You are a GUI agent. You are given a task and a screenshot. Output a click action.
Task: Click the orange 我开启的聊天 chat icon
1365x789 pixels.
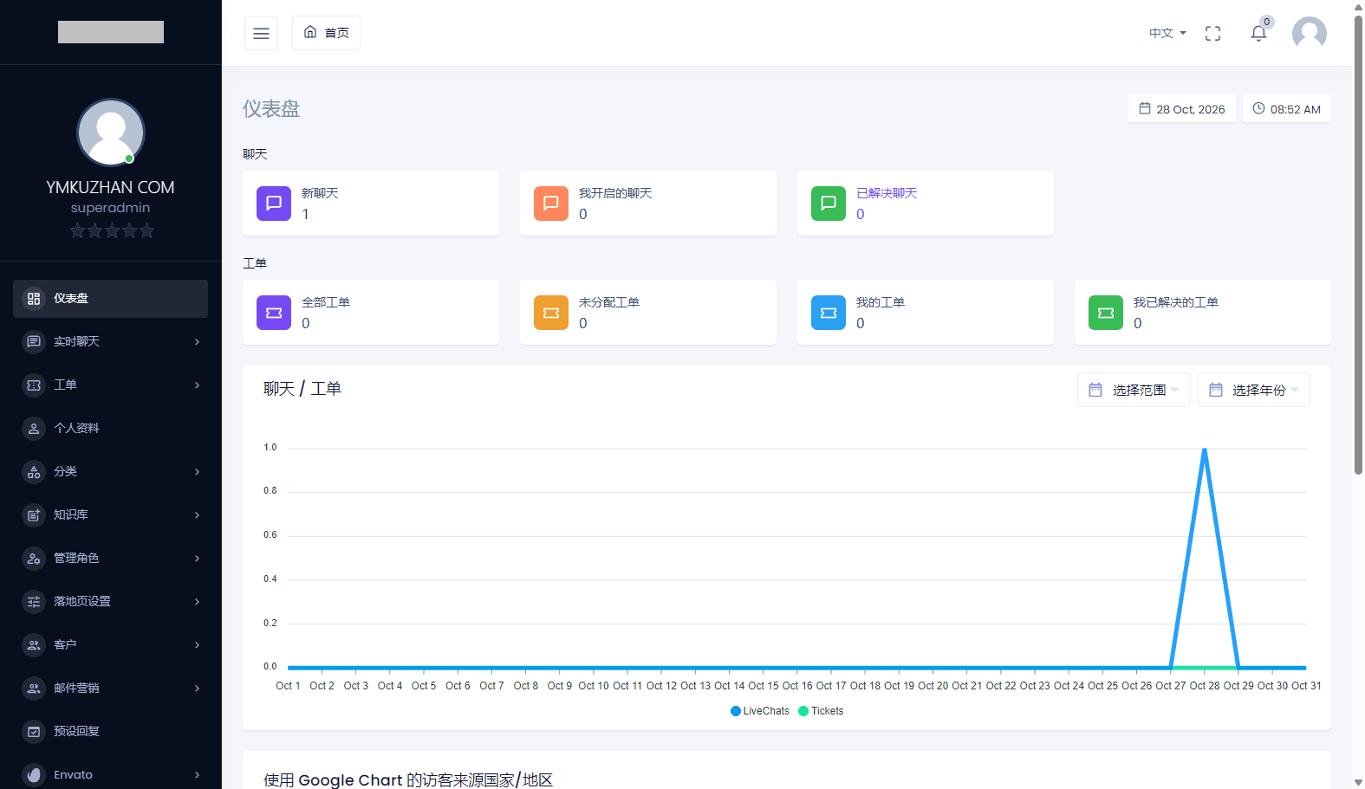click(x=551, y=204)
